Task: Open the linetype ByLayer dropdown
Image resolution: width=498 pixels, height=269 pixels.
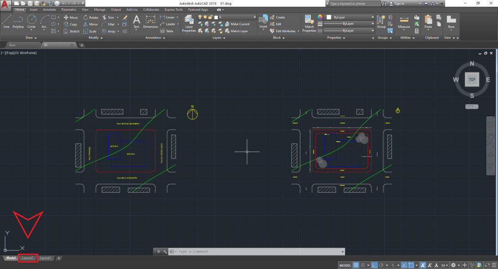Action: (x=349, y=31)
